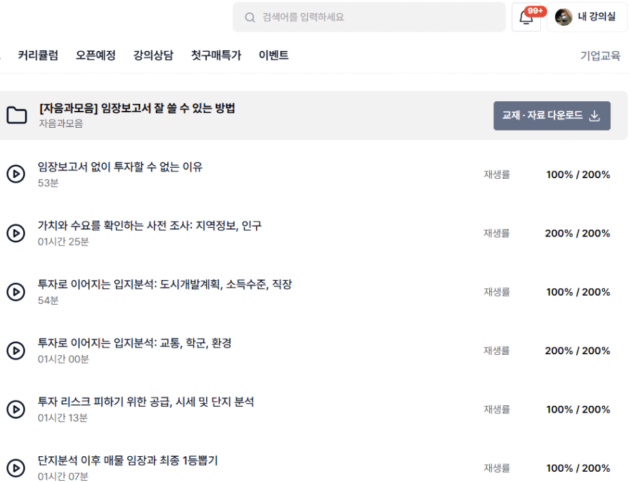The width and height of the screenshot is (630, 482).
Task: Click 100% / 200% for 최종 1등뽑기 lecture
Action: [x=578, y=468]
